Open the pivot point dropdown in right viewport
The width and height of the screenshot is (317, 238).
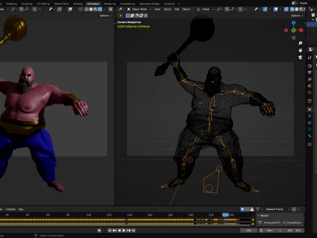coord(220,9)
